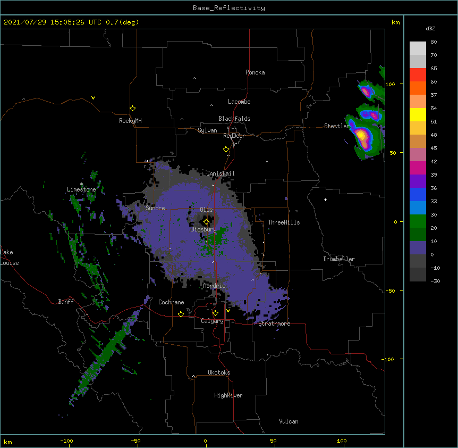Click the yellow diamond marker below Cochrane

tap(181, 314)
